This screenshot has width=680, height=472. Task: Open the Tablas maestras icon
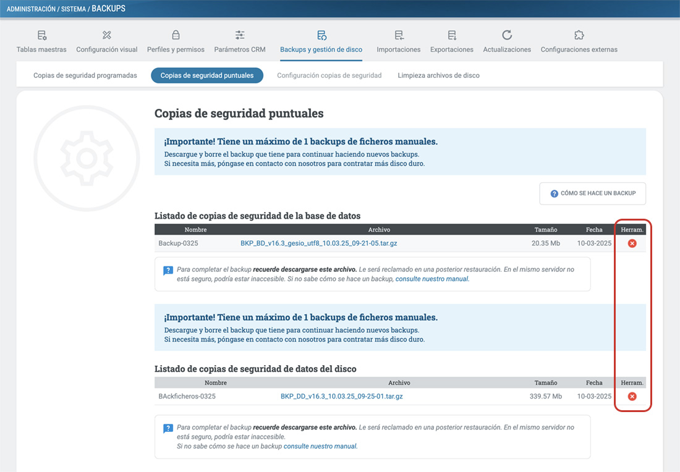pos(41,35)
